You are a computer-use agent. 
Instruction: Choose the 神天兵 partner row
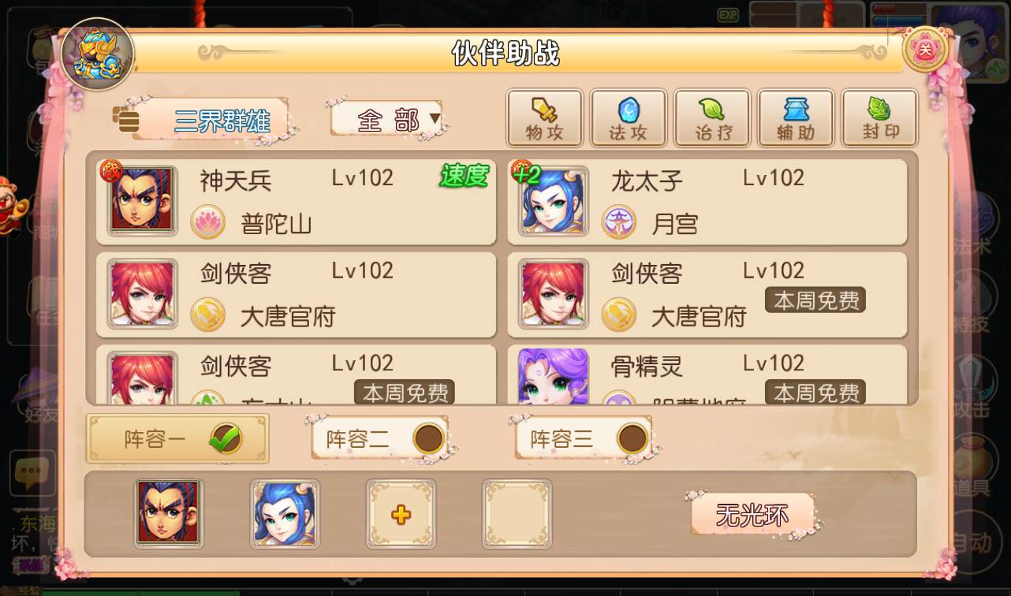(x=297, y=203)
